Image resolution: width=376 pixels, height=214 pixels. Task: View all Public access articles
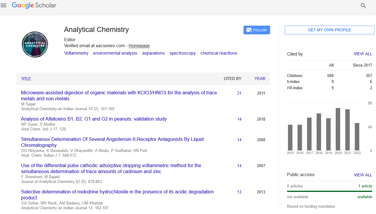tap(363, 175)
